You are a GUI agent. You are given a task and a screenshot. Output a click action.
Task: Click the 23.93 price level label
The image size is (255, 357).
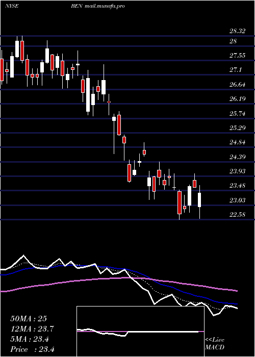tap(238, 171)
